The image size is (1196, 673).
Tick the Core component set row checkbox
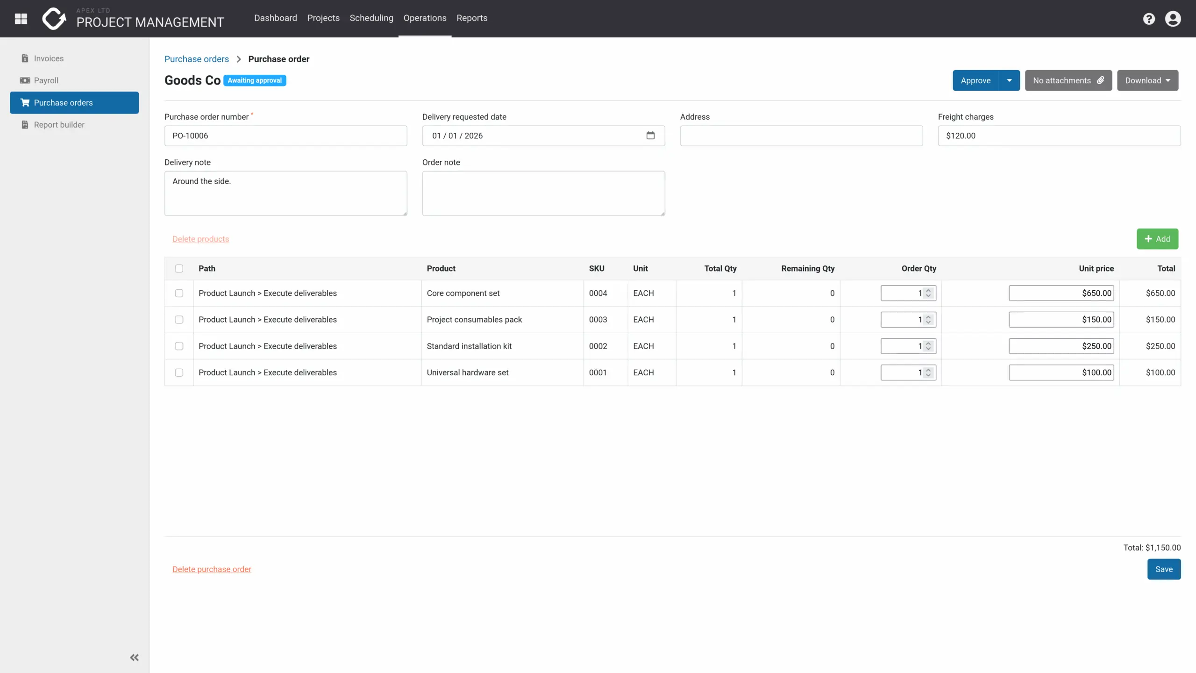(179, 293)
